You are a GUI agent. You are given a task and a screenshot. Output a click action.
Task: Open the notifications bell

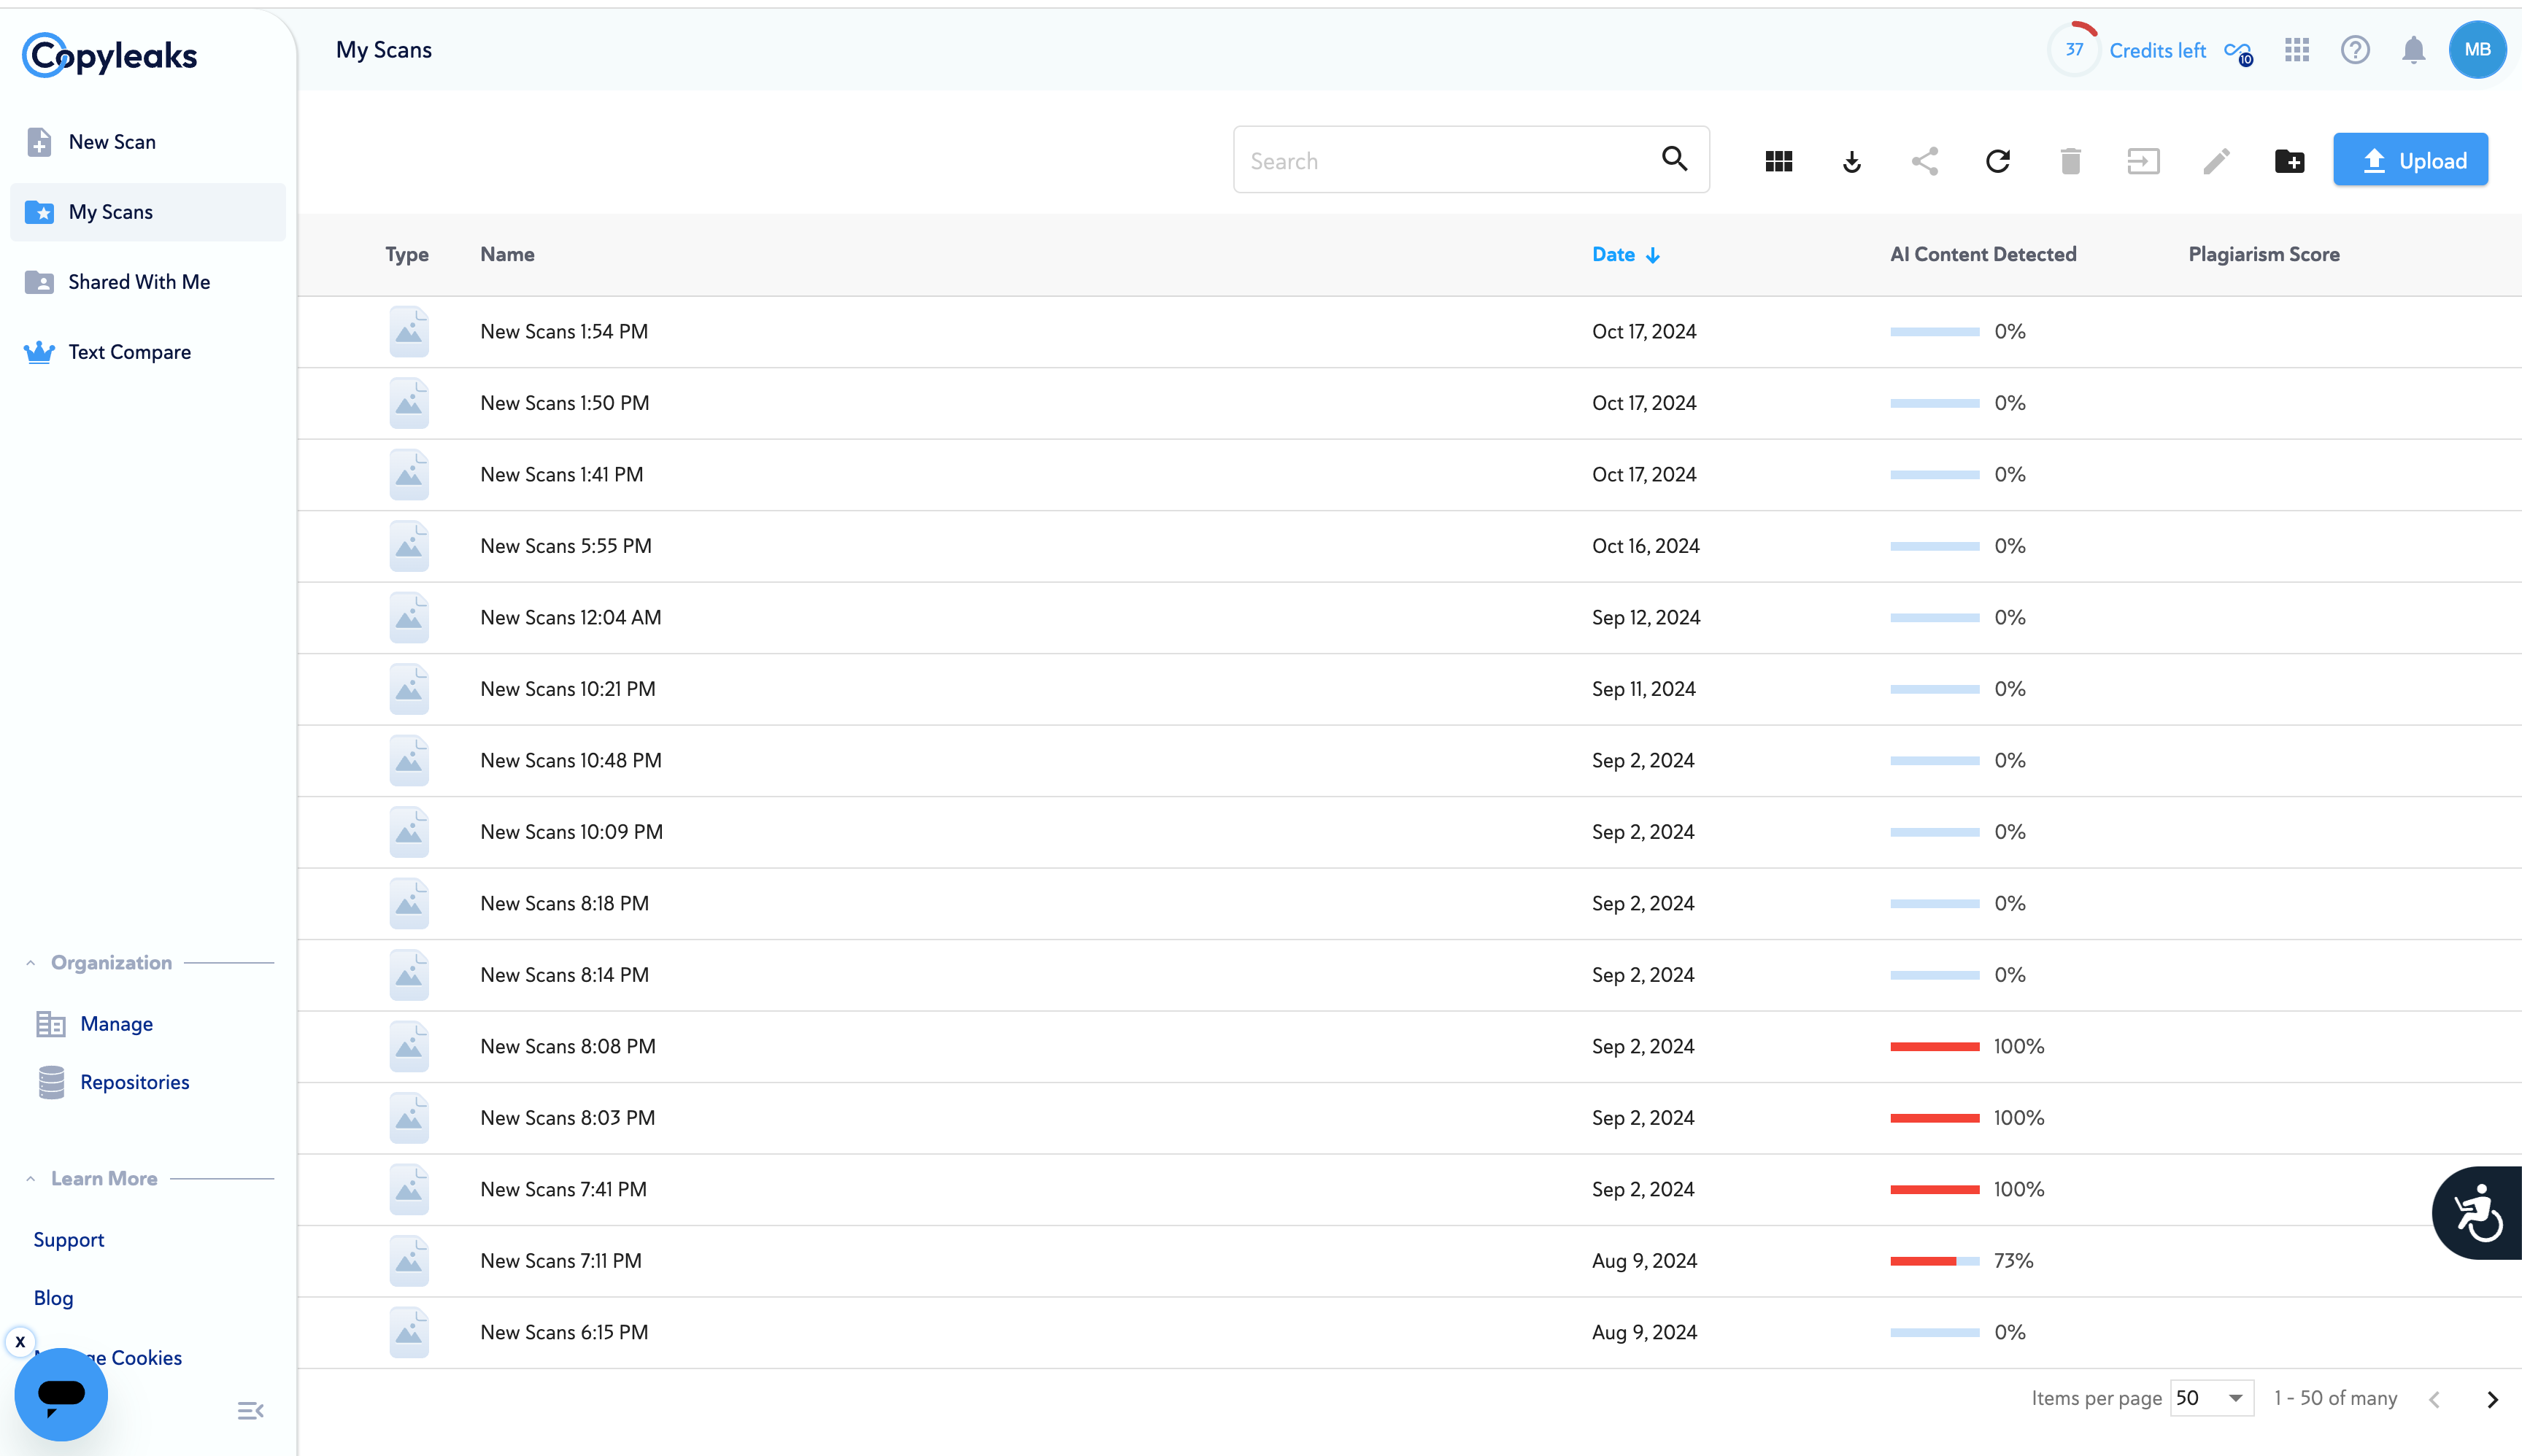pyautogui.click(x=2413, y=50)
